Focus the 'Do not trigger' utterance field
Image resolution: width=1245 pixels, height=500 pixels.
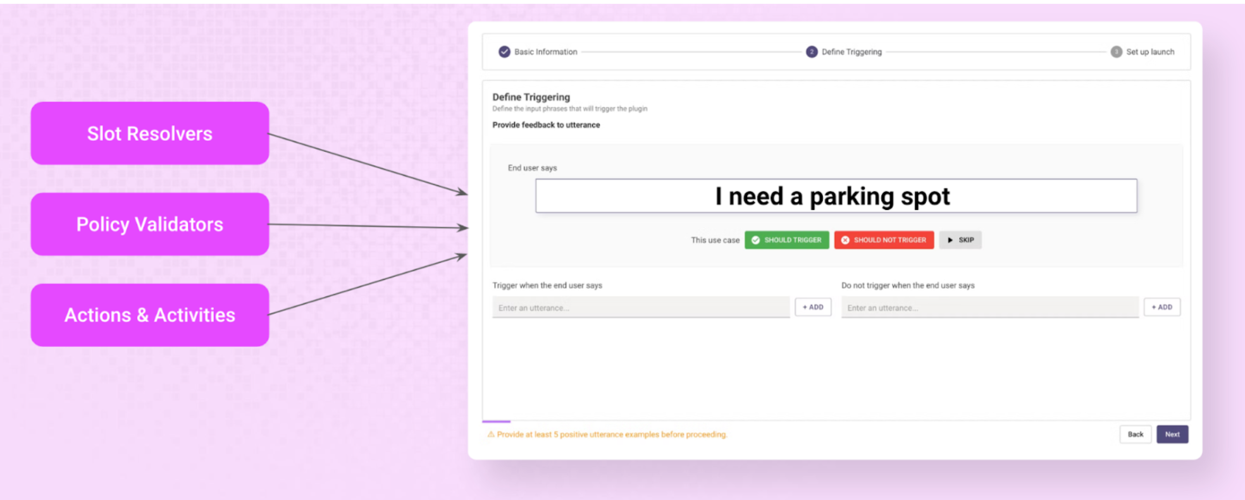pyautogui.click(x=989, y=308)
